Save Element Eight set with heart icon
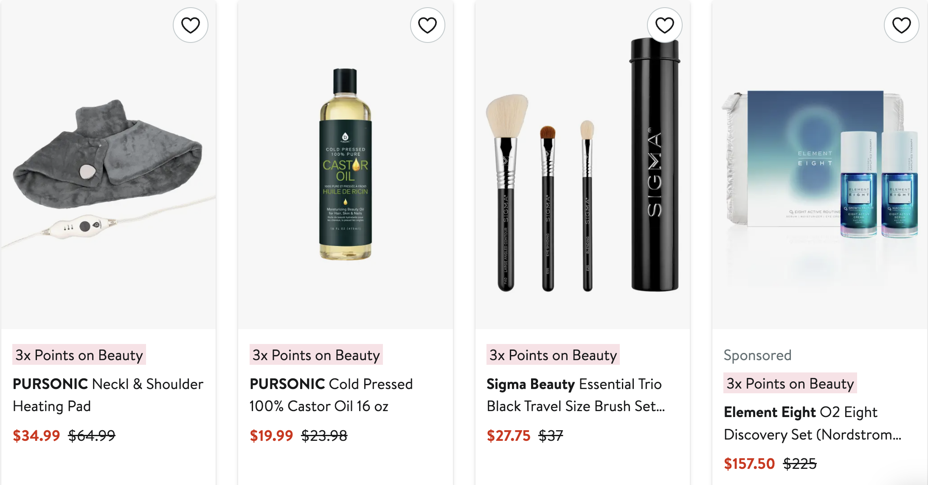Viewport: 928px width, 485px height. (902, 25)
